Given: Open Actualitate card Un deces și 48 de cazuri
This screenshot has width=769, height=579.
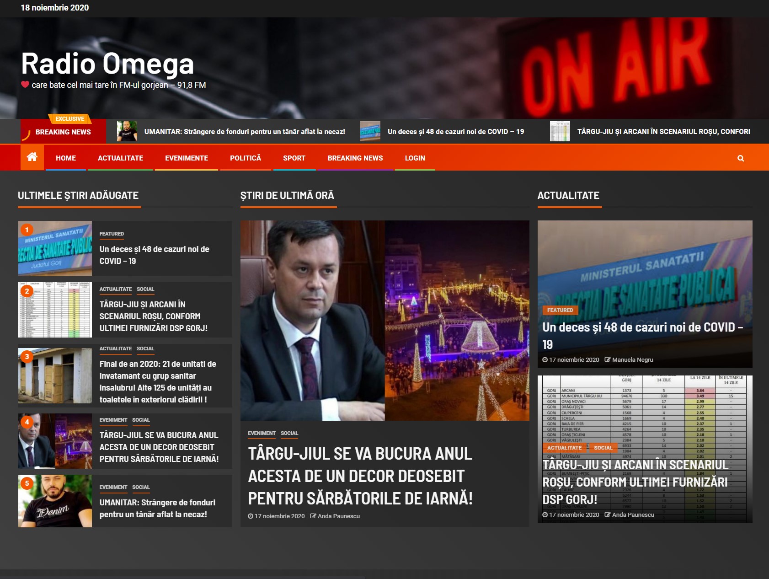Looking at the screenshot, I should (x=642, y=336).
